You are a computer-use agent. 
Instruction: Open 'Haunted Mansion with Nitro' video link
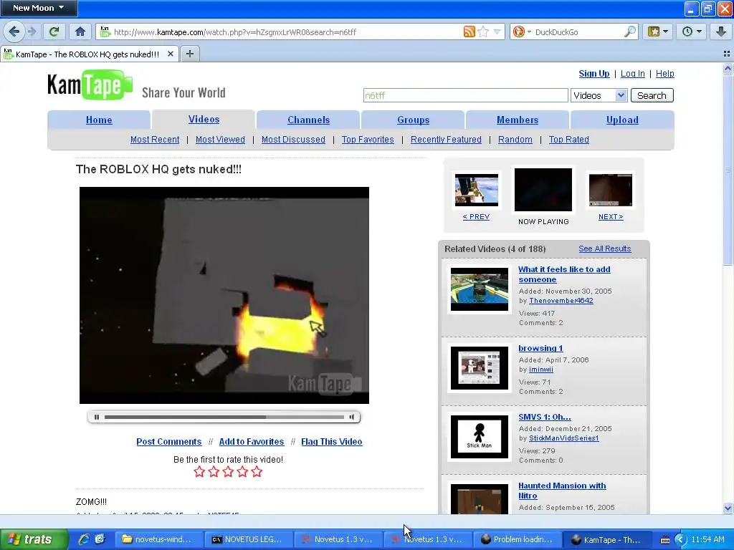click(x=562, y=491)
